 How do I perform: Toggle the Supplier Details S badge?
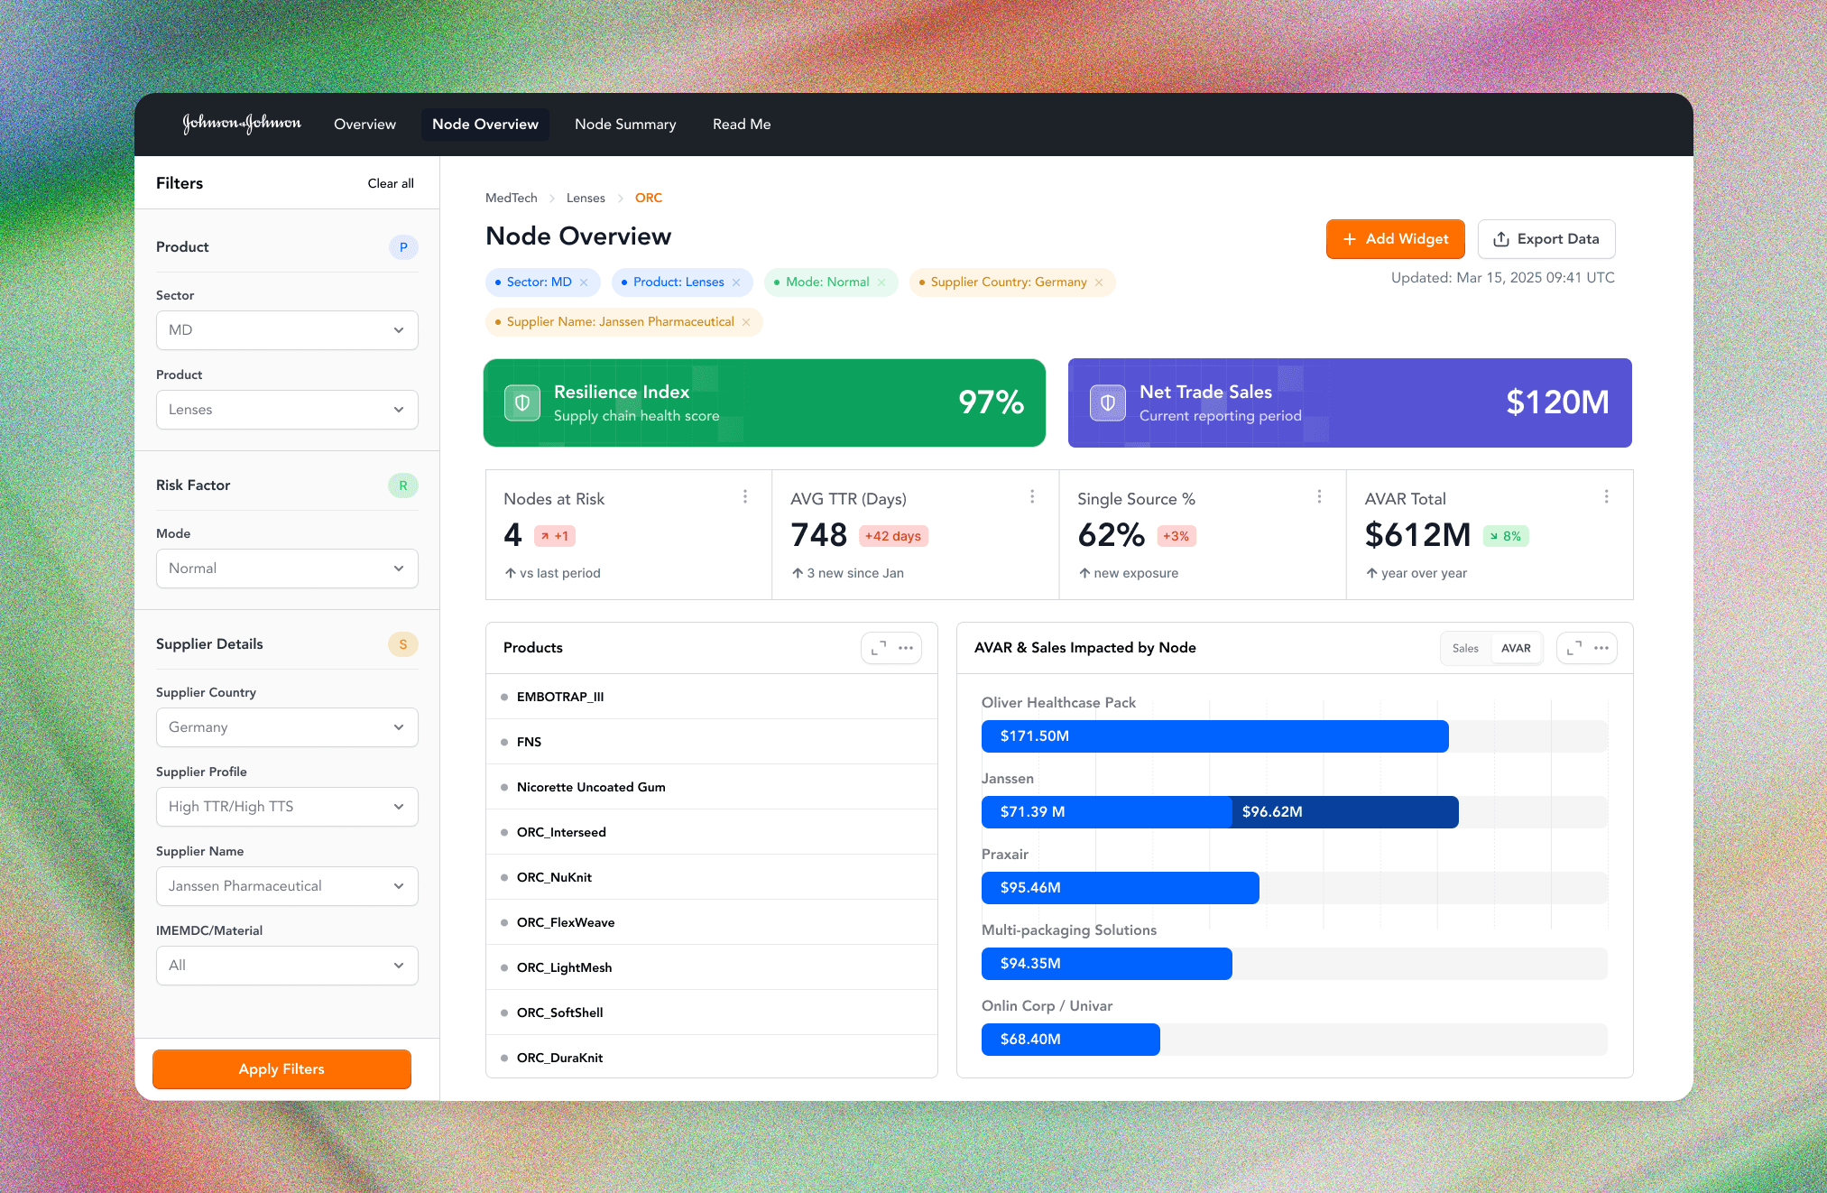coord(402,644)
